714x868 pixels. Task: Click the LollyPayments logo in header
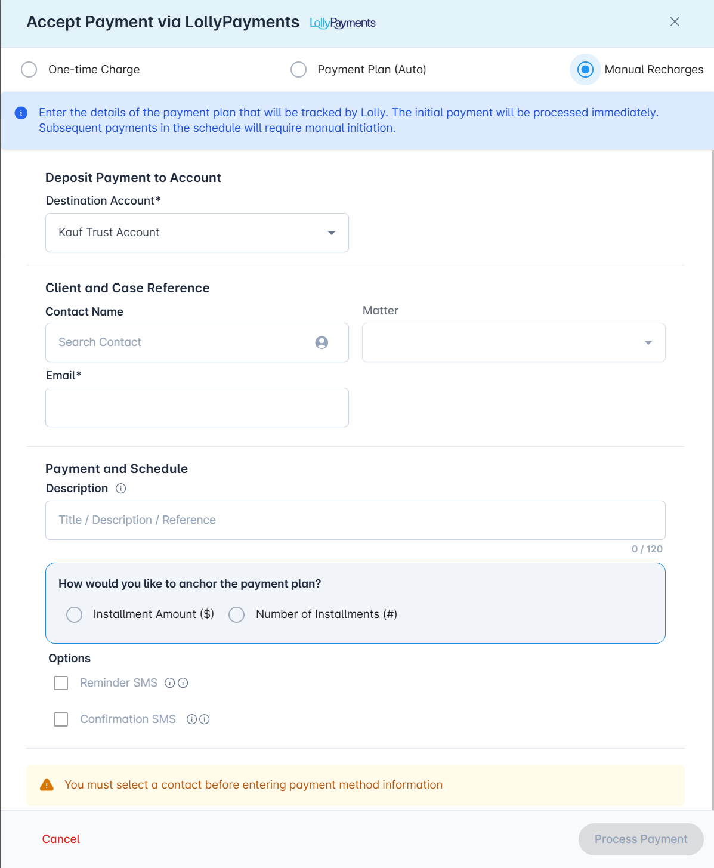click(x=342, y=23)
